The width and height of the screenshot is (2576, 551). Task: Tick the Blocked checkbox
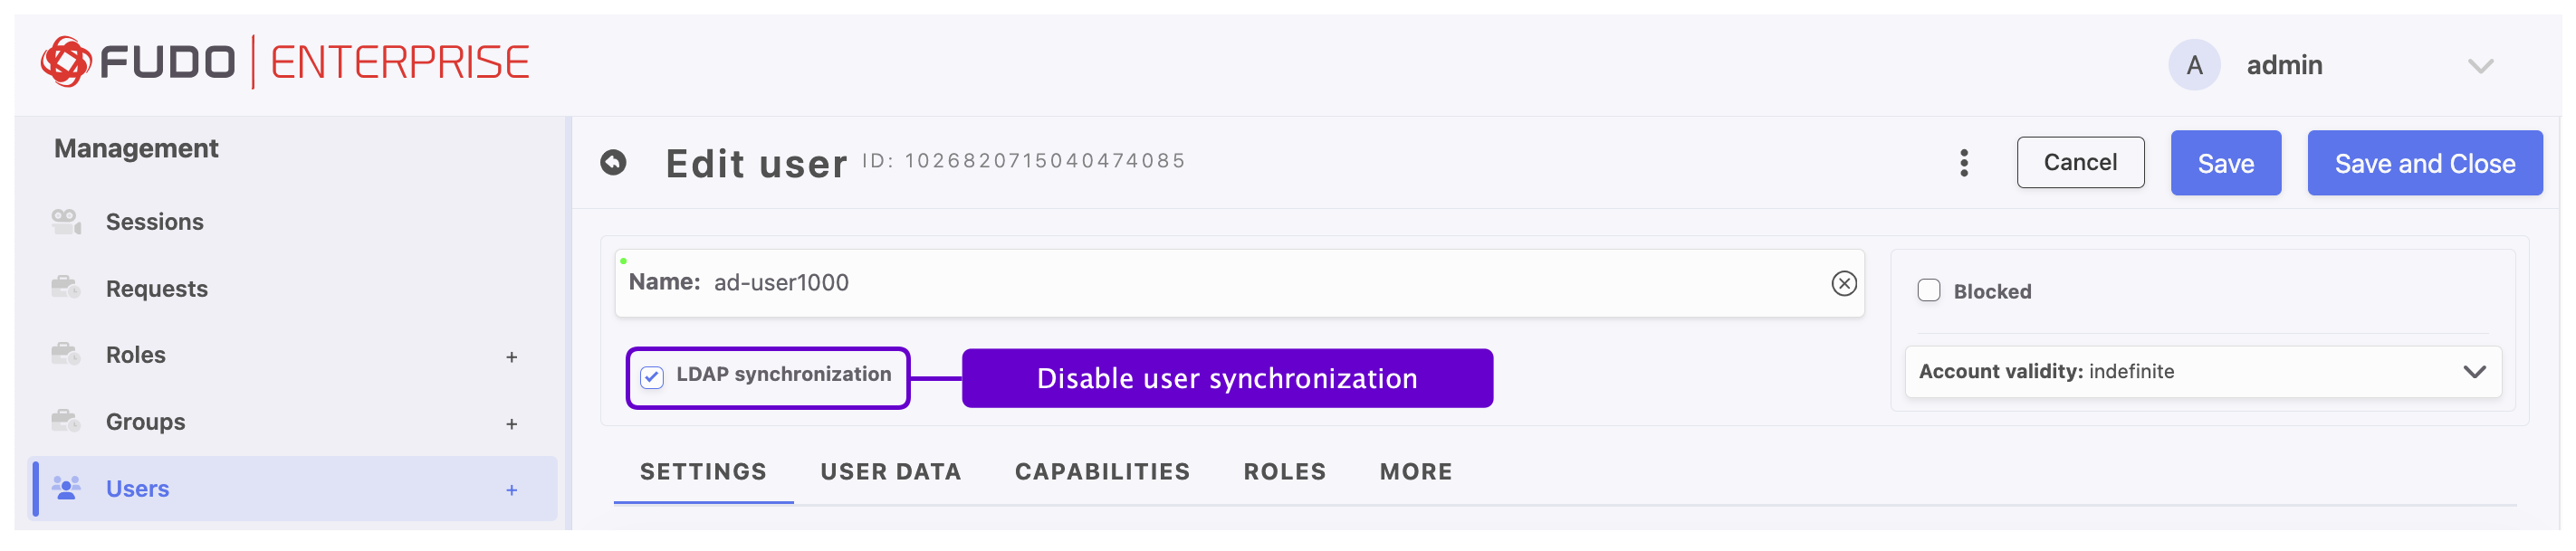tap(1928, 291)
